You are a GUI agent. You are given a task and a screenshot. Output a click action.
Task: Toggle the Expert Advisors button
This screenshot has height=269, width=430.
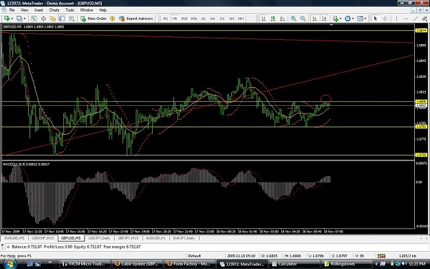point(136,19)
